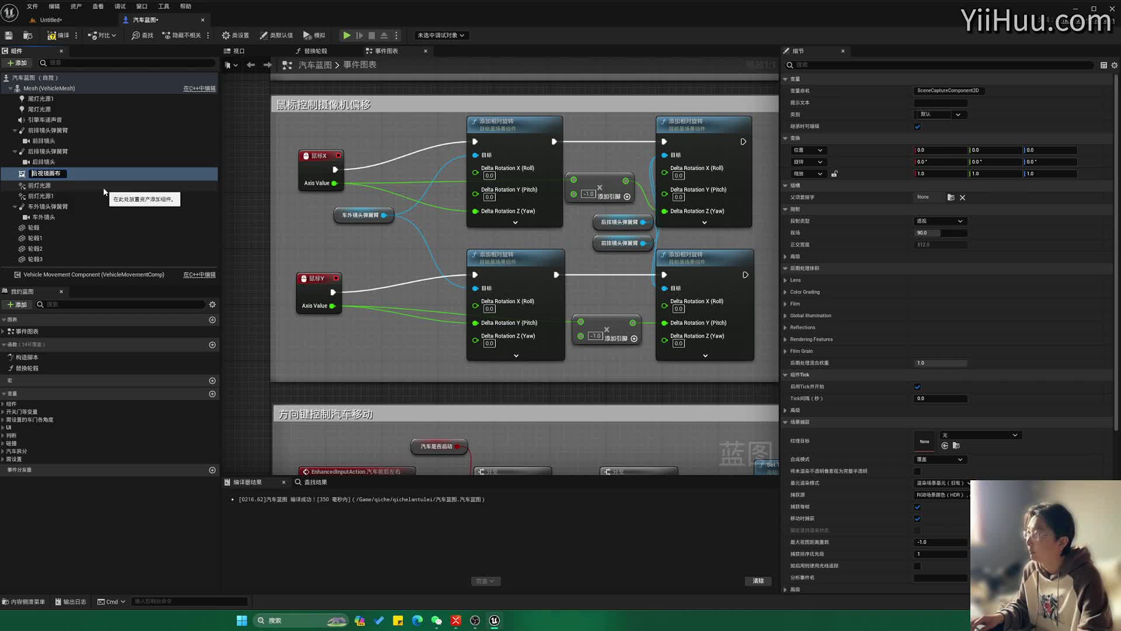The height and width of the screenshot is (631, 1121).
Task: Click 添加 button in components panel
Action: pos(17,63)
